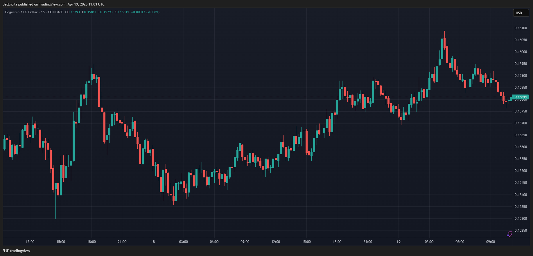Image resolution: width=533 pixels, height=256 pixels.
Task: Click the TradingView logo in footer
Action: click(x=17, y=251)
